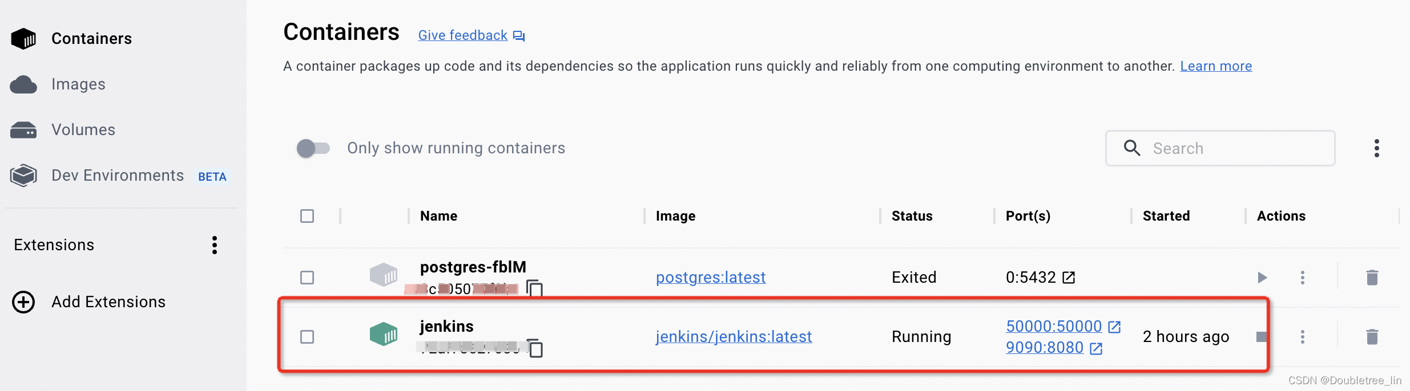
Task: Copy the jenkins container ID
Action: (x=535, y=348)
